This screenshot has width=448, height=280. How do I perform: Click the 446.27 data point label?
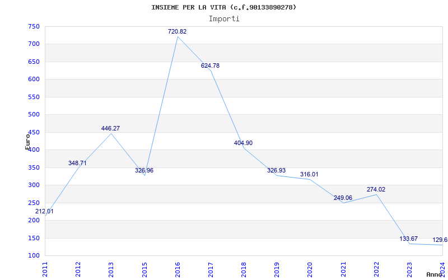pos(110,128)
